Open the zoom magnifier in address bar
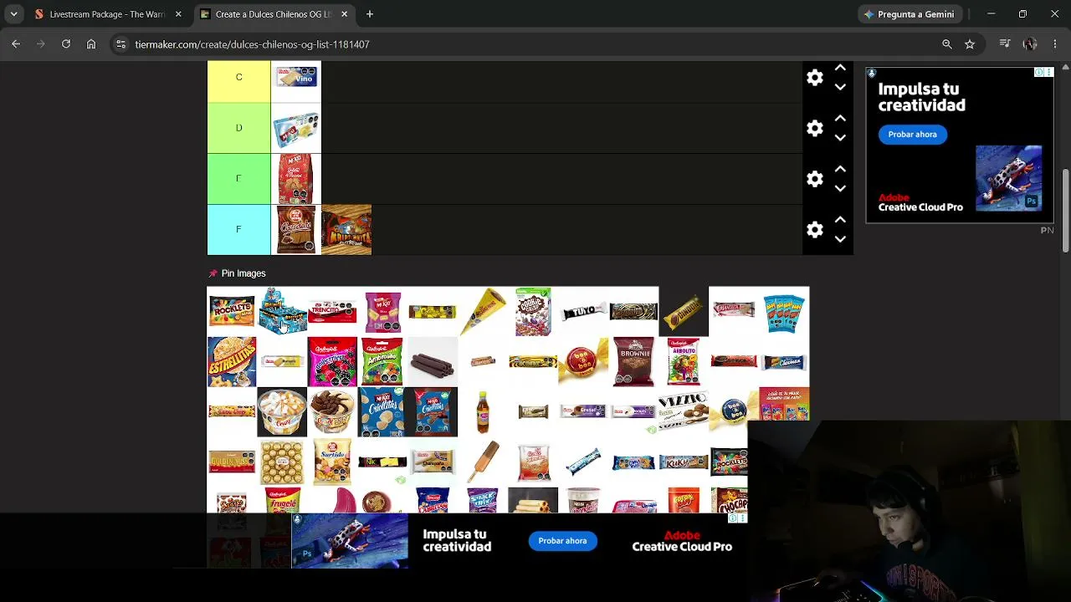The image size is (1071, 602). coord(947,44)
